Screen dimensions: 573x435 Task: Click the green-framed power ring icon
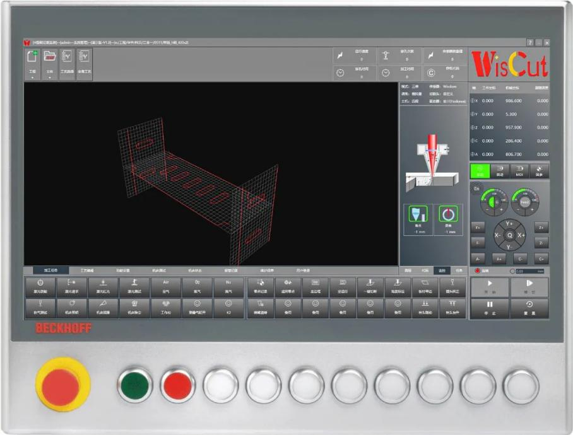(448, 214)
